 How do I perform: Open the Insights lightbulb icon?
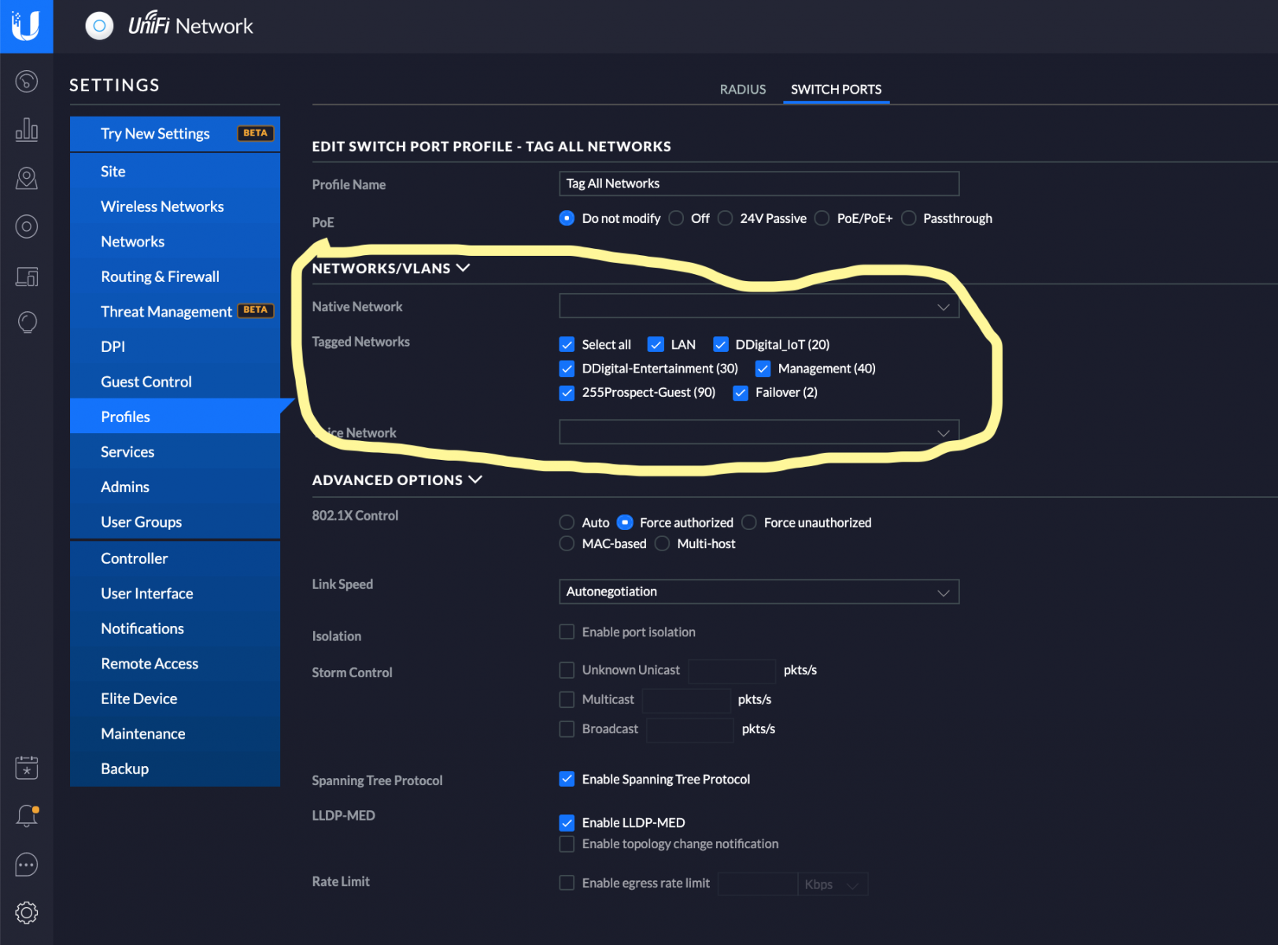pyautogui.click(x=27, y=323)
